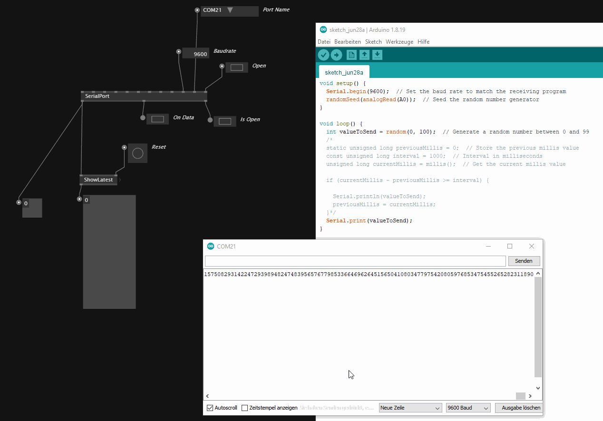Enable Zeitstempel anzeigen checkbox

[245, 408]
